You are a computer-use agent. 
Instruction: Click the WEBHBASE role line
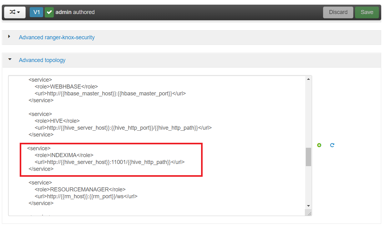[x=66, y=87]
